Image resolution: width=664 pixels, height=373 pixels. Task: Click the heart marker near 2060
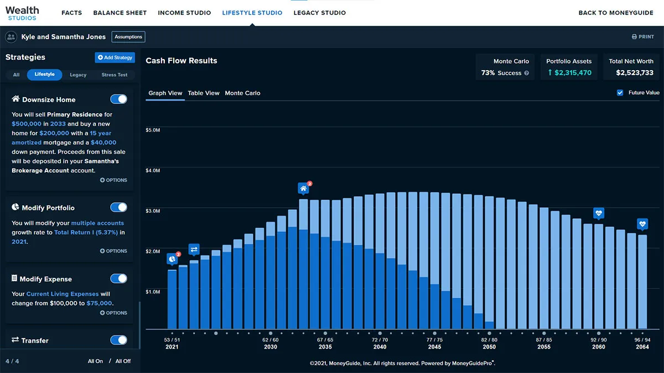coord(598,213)
